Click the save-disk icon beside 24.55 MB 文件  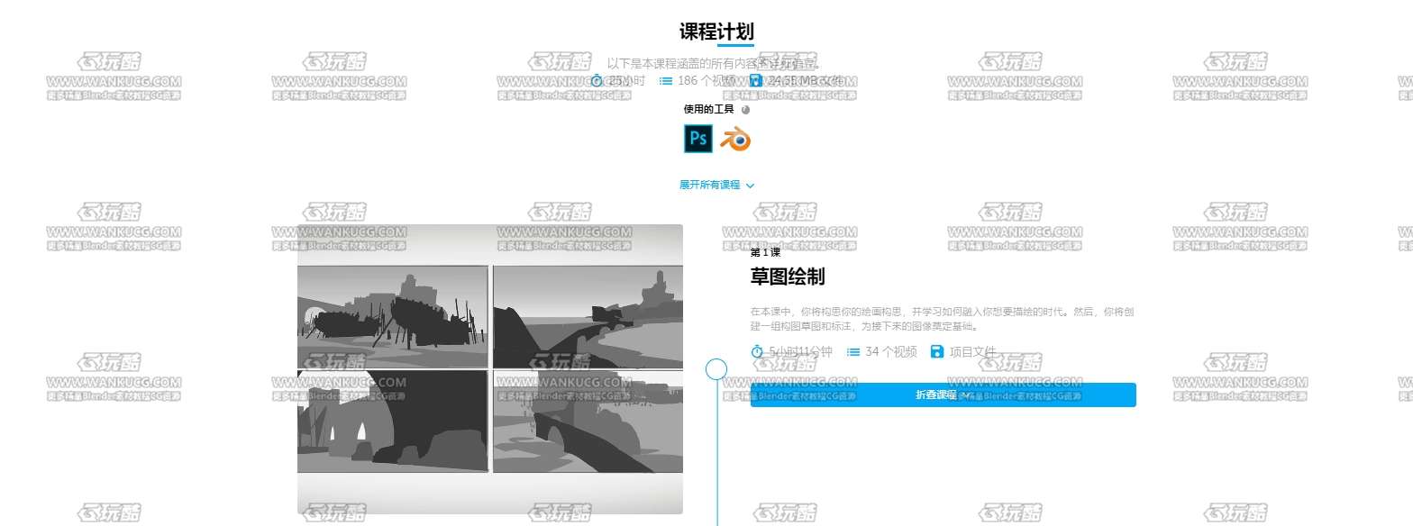(x=755, y=80)
